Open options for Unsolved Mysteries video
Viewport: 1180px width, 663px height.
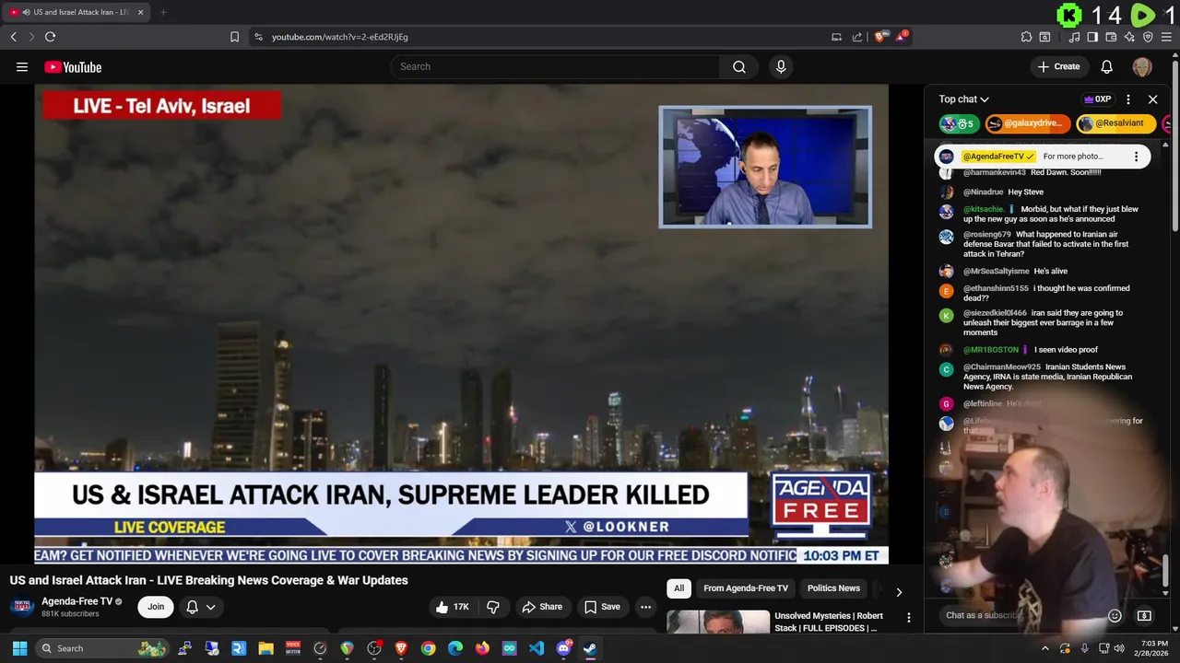coord(908,618)
